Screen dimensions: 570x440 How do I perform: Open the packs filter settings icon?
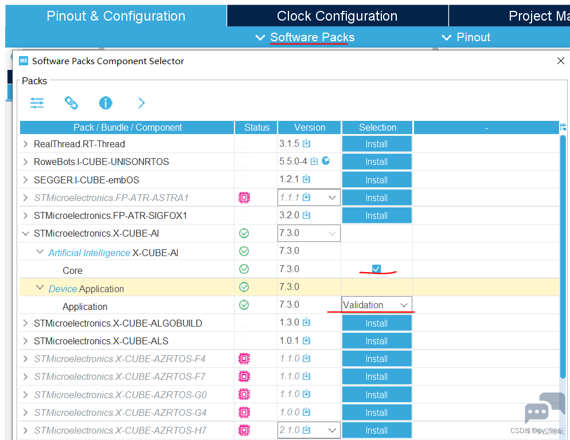[37, 103]
